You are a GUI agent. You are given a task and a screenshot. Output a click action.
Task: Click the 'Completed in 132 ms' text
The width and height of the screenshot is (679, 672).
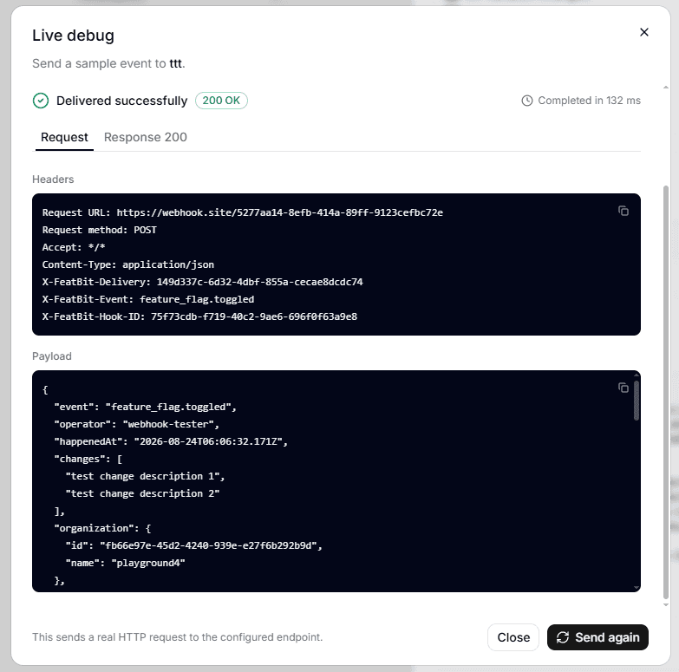(x=590, y=101)
